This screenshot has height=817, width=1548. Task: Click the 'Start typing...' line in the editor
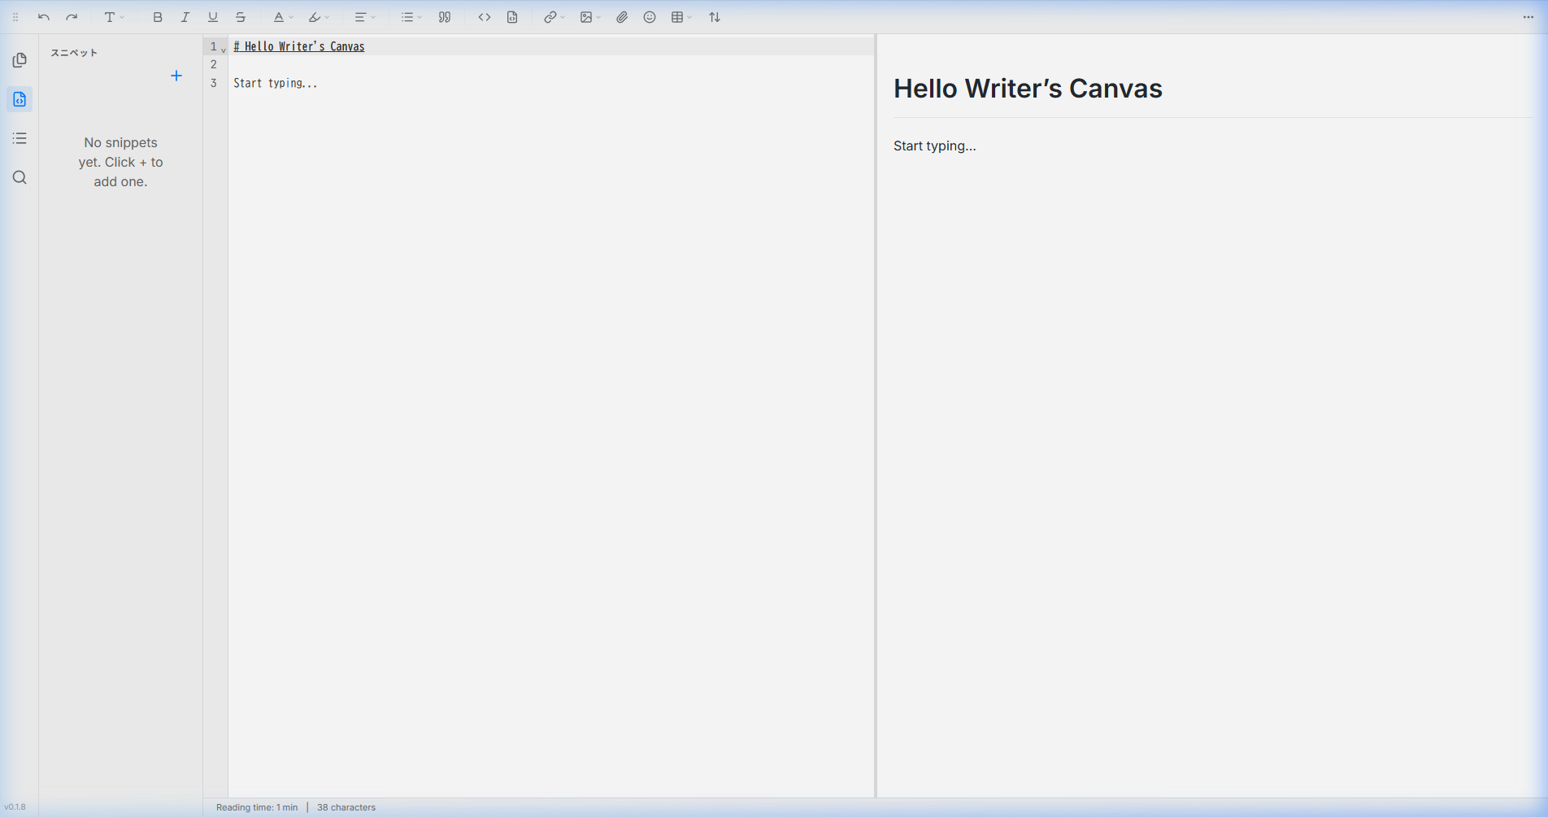tap(276, 83)
